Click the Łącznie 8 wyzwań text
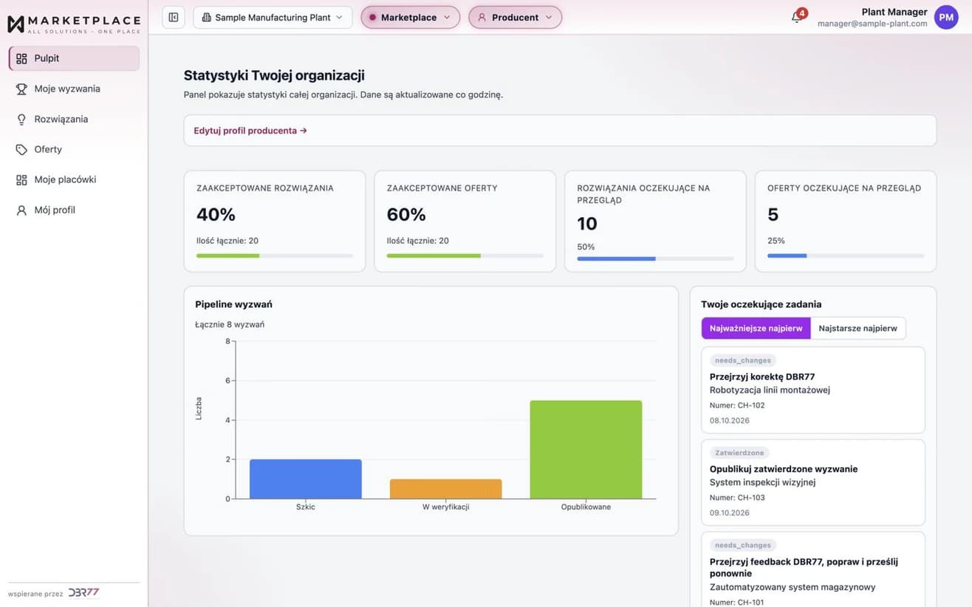Image resolution: width=972 pixels, height=607 pixels. tap(230, 324)
